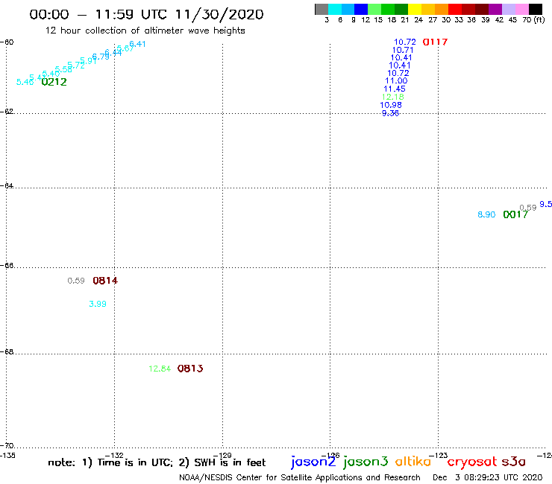Select the orange 'altika' legend label

tap(413, 461)
